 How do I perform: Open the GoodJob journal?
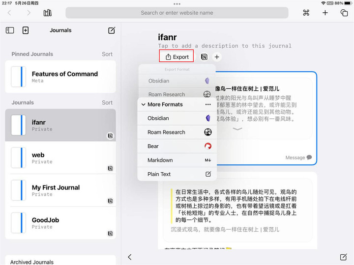[x=60, y=223]
